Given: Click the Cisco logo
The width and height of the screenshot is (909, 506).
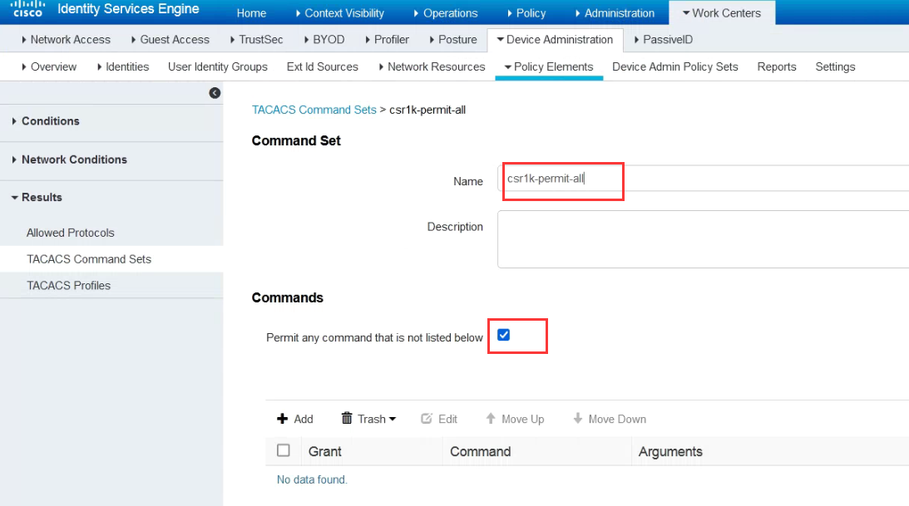Looking at the screenshot, I should pos(27,8).
